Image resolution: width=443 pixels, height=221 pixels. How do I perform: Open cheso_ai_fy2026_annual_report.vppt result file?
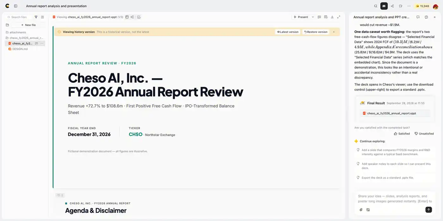395,113
